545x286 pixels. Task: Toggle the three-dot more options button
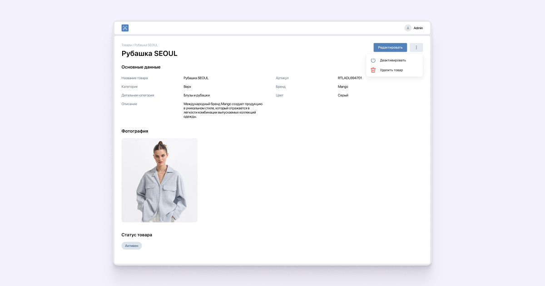point(416,48)
